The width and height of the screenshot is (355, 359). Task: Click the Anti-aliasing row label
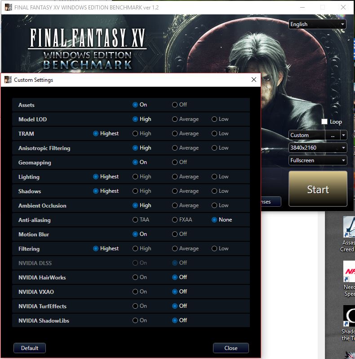35,220
